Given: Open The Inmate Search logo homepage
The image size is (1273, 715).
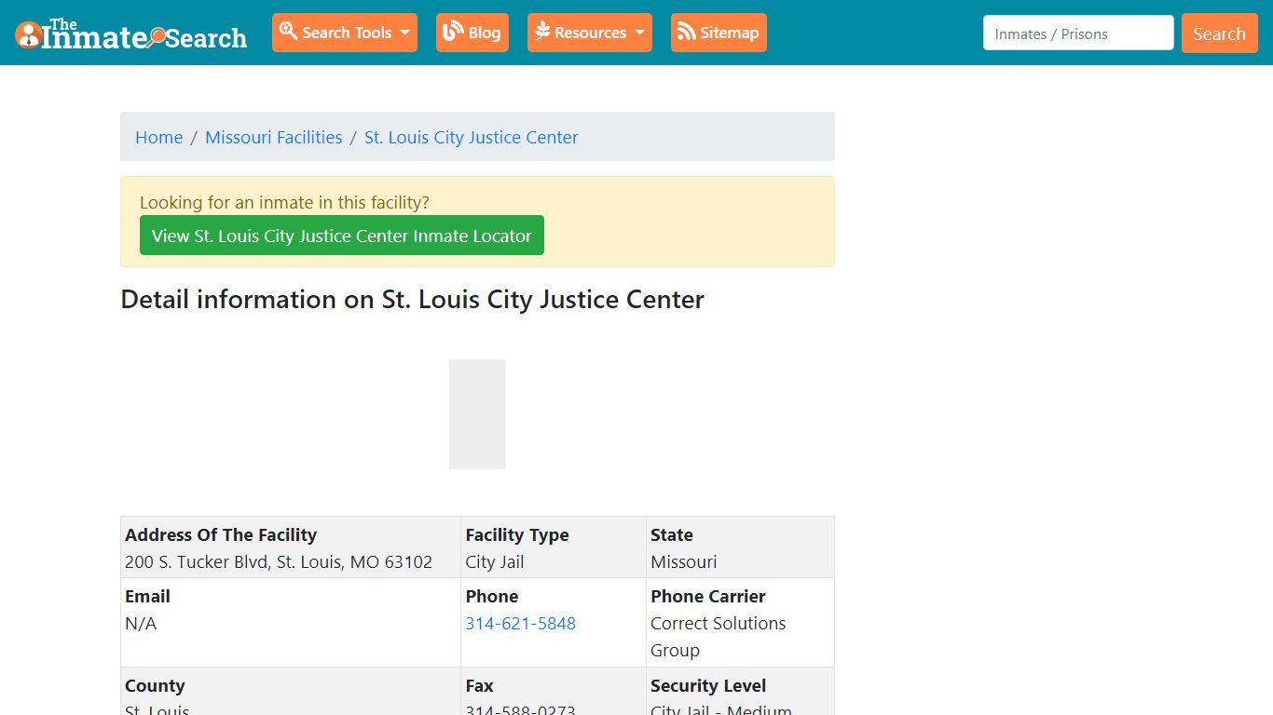Looking at the screenshot, I should click(131, 34).
